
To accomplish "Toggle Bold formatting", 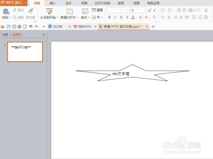I will pos(109,17).
